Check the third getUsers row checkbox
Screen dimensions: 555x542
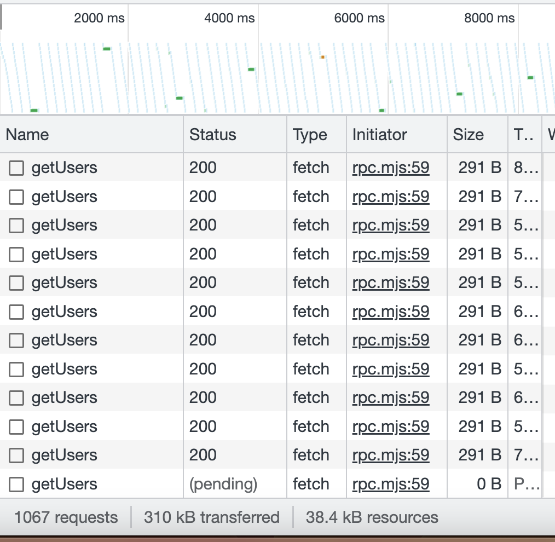click(16, 225)
